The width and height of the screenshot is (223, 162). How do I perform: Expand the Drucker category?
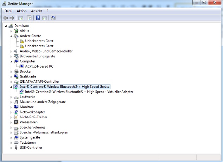11,71
